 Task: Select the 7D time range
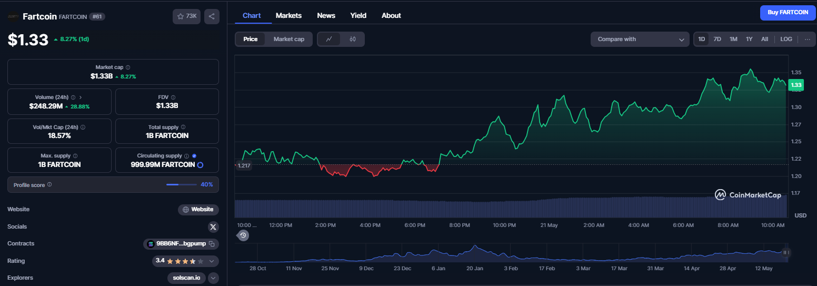[x=717, y=39]
